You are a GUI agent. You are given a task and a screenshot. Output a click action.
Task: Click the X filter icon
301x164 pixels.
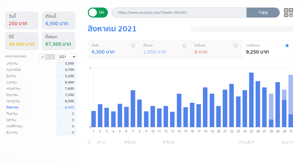click(52, 57)
